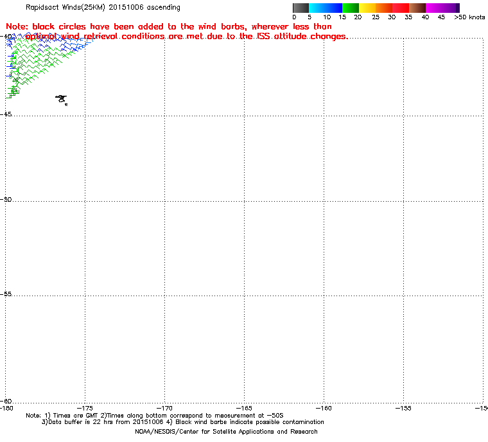Click the "Note: 1) Times are GMT" footnote line
Screen dimensions: 488x442
click(x=155, y=416)
